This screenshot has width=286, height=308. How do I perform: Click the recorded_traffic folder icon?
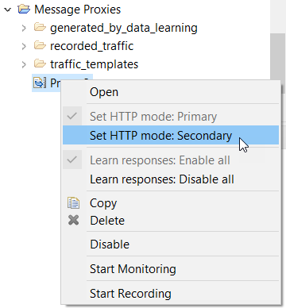pyautogui.click(x=40, y=45)
